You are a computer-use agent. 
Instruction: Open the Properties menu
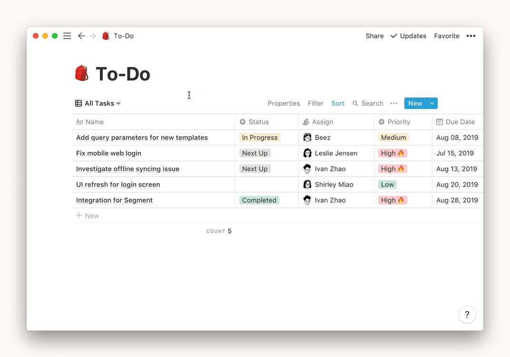click(x=284, y=103)
